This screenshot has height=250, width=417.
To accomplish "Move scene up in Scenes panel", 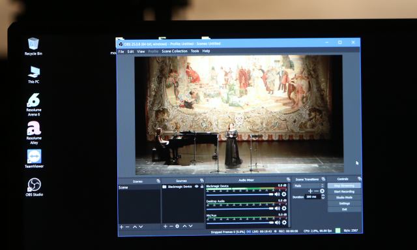I will (x=135, y=227).
